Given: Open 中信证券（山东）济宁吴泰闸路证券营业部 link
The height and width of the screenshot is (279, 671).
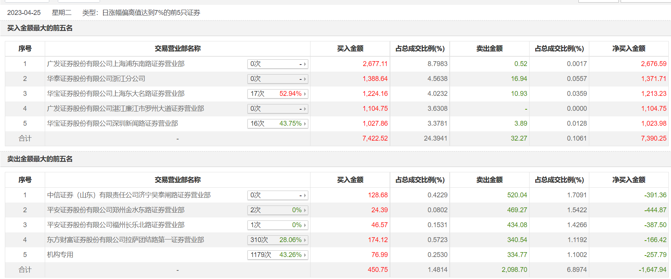Looking at the screenshot, I should [129, 195].
